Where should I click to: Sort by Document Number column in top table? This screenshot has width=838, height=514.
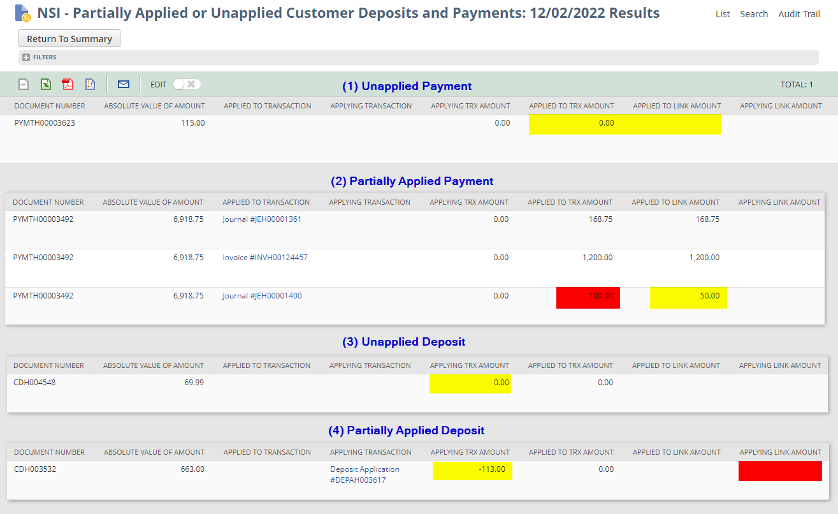point(50,106)
